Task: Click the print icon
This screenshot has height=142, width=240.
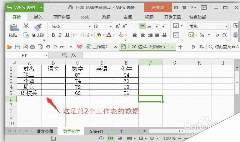Action: (32, 47)
